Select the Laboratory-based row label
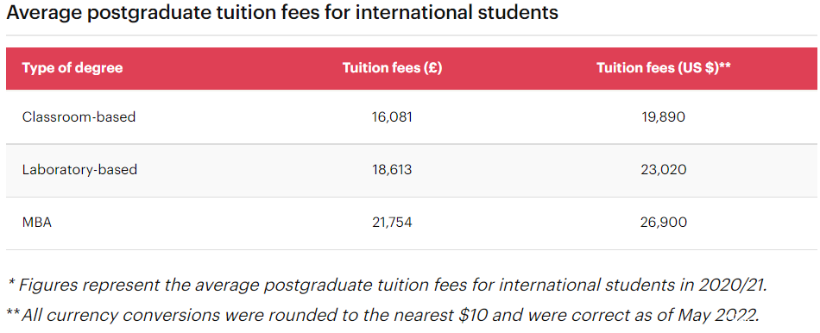 [x=79, y=170]
